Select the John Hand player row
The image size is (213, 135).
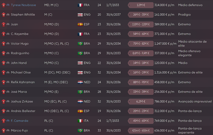pos(106,63)
